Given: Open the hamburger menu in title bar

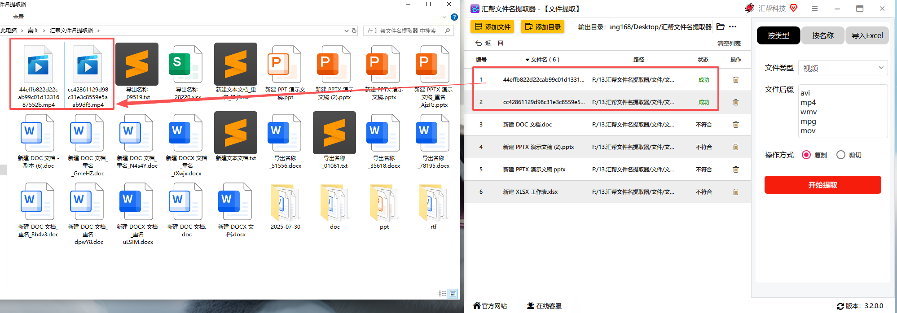Looking at the screenshot, I should (815, 9).
